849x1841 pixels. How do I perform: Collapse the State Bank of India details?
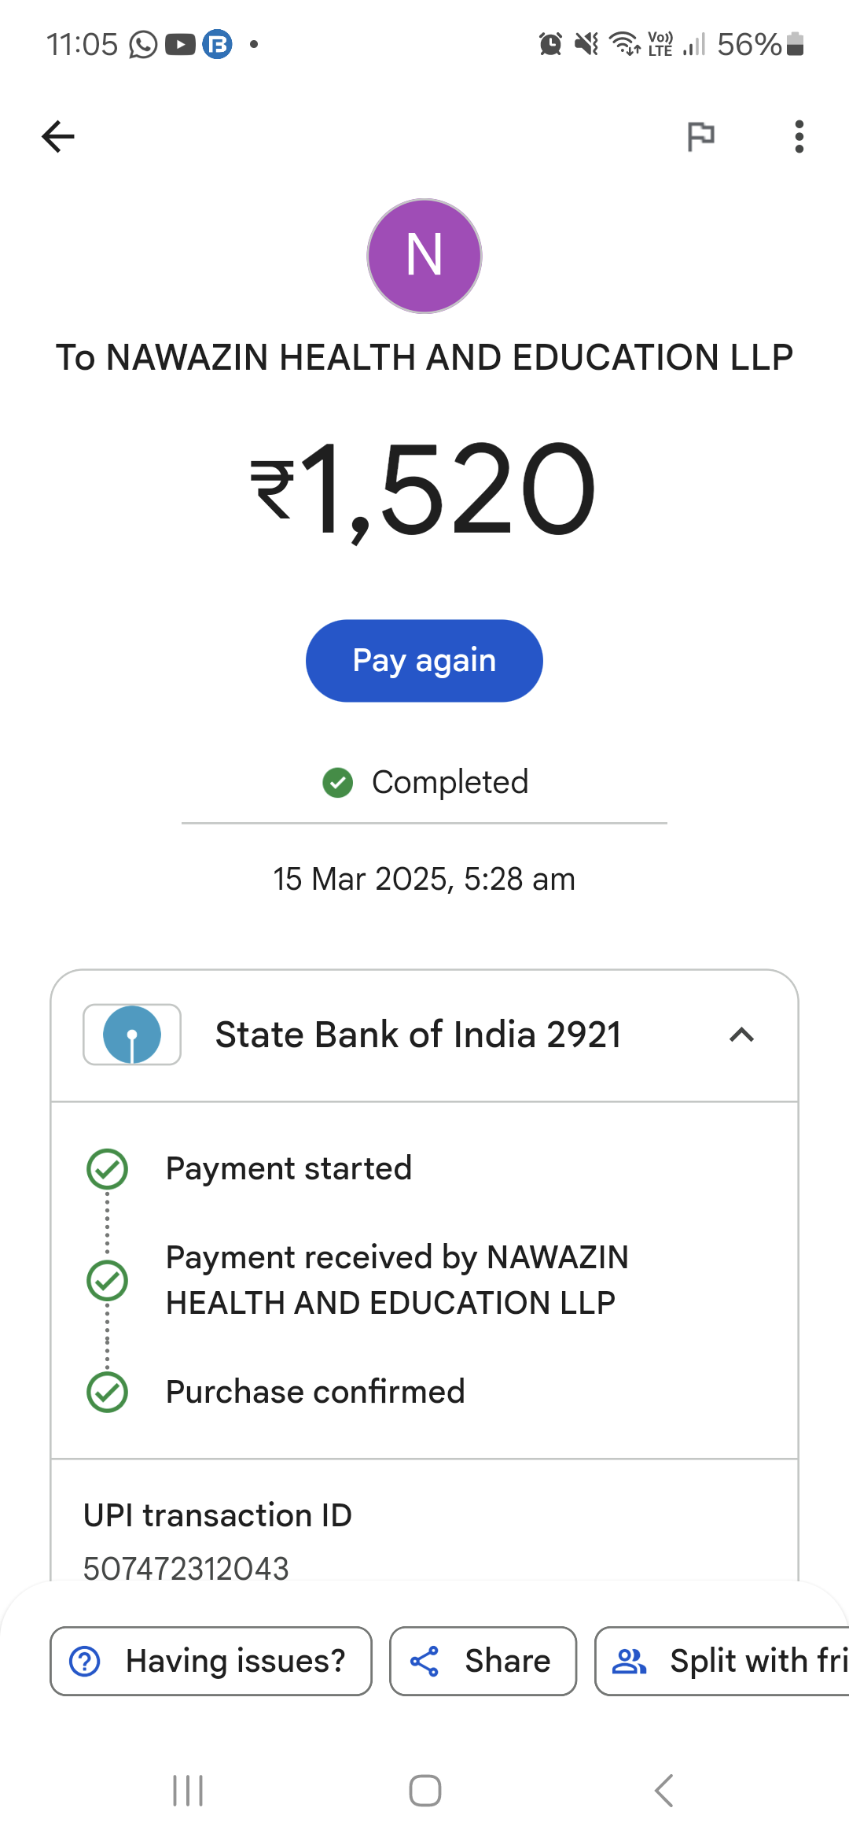pos(741,1035)
